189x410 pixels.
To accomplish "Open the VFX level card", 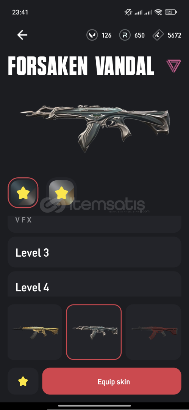I will pyautogui.click(x=94, y=224).
